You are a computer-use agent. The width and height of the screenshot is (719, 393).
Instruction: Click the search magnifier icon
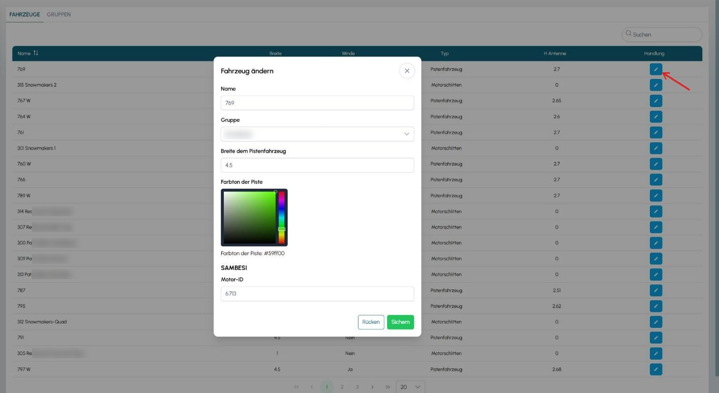[x=628, y=34]
